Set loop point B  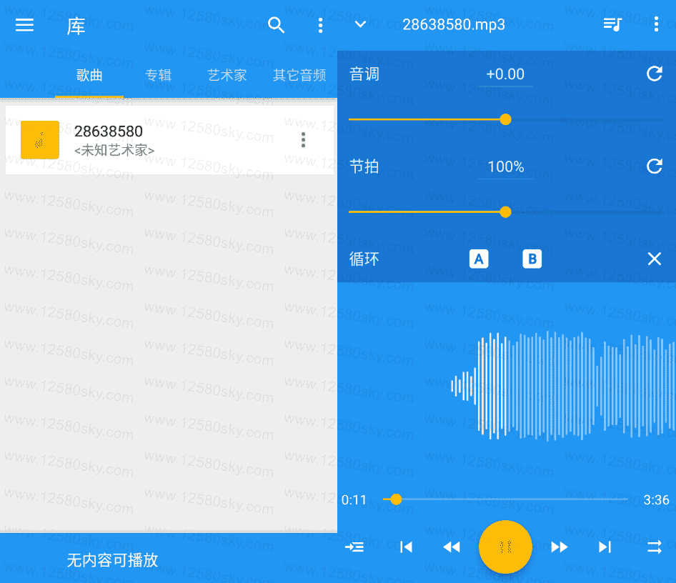click(x=532, y=259)
